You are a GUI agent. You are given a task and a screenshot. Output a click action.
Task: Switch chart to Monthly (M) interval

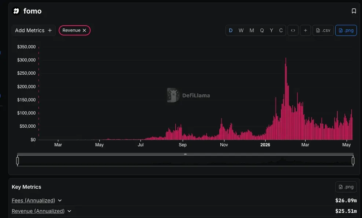point(252,30)
